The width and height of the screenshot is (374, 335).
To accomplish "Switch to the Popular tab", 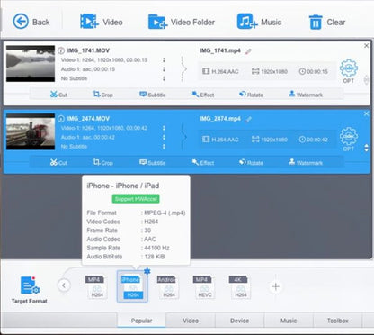I will pos(141,321).
